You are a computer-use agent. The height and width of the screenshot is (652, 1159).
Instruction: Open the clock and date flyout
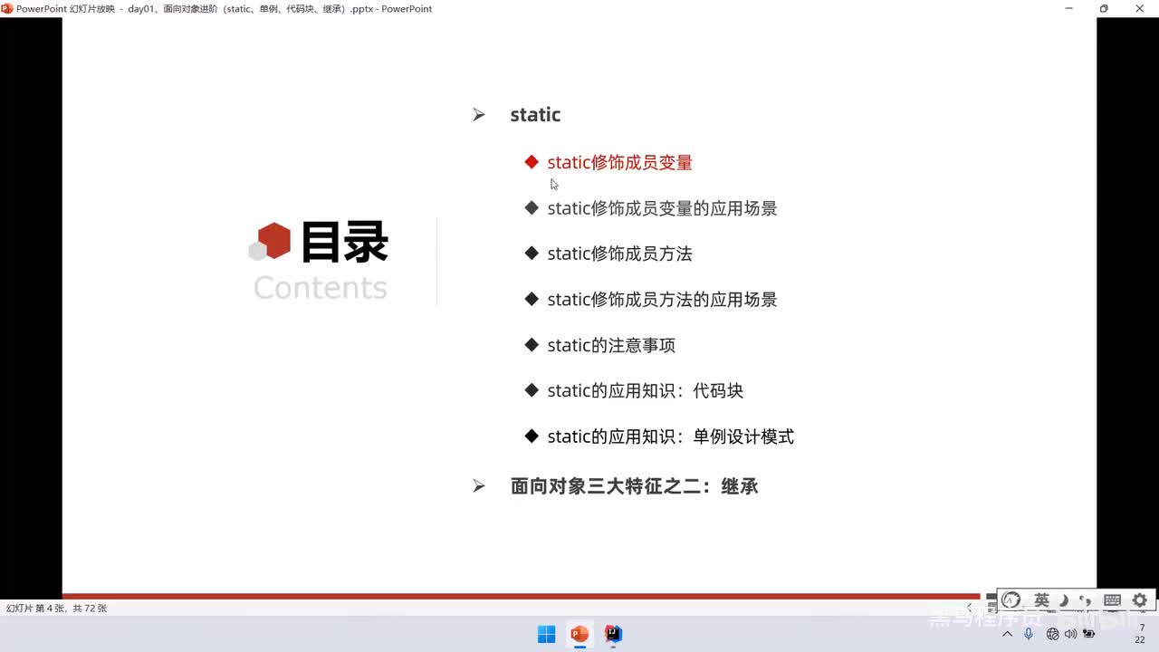click(1139, 634)
